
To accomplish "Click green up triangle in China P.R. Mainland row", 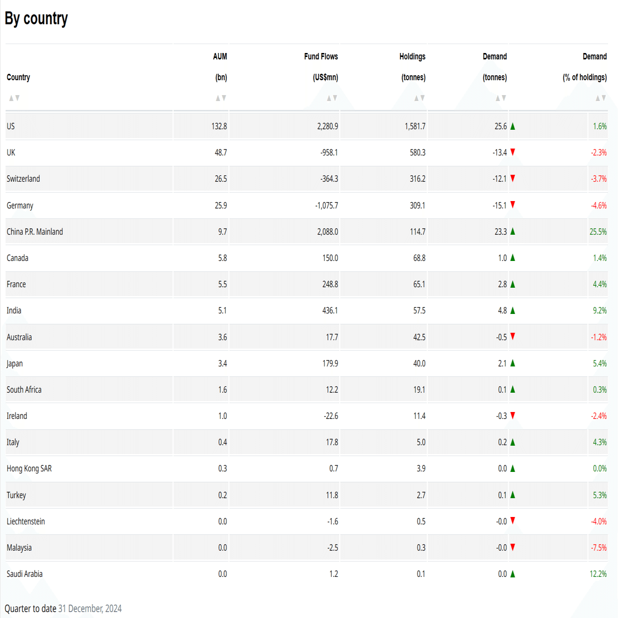I will (513, 231).
